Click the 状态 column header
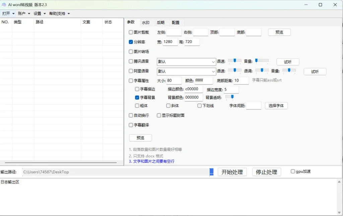 pyautogui.click(x=113, y=22)
